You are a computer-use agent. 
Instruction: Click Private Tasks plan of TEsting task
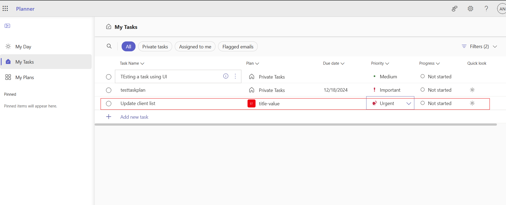(x=272, y=77)
